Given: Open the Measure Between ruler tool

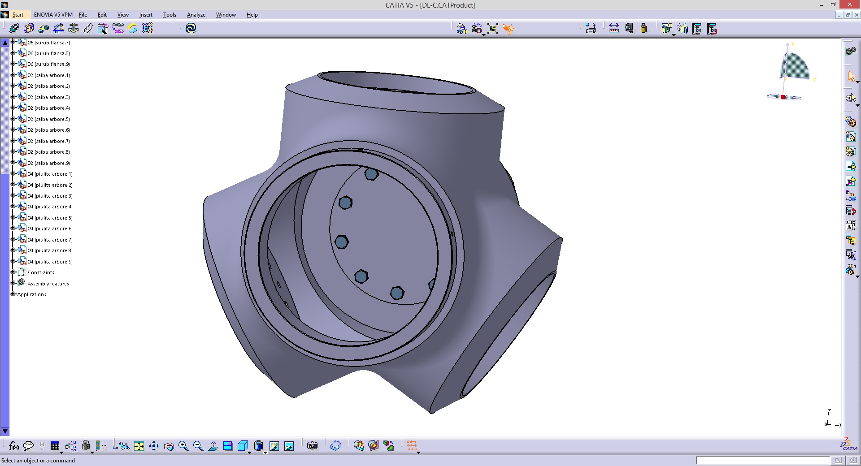Looking at the screenshot, I should (x=614, y=29).
